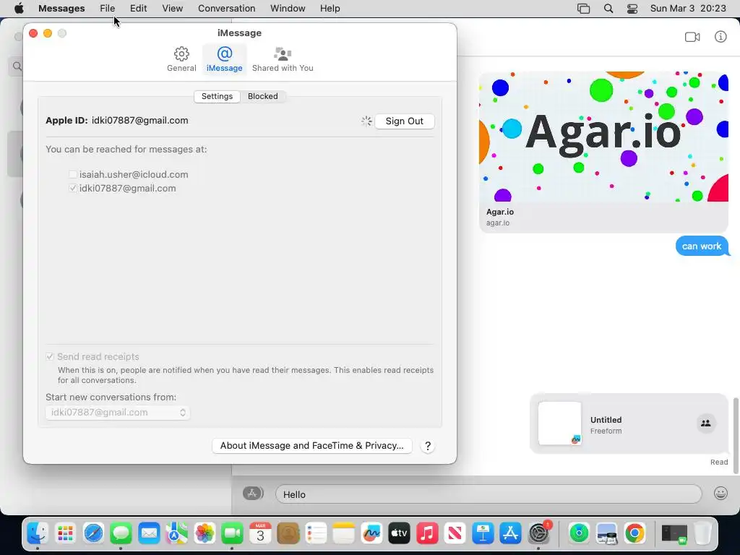Open Spotlight search in menu bar
The image size is (740, 555).
point(608,9)
